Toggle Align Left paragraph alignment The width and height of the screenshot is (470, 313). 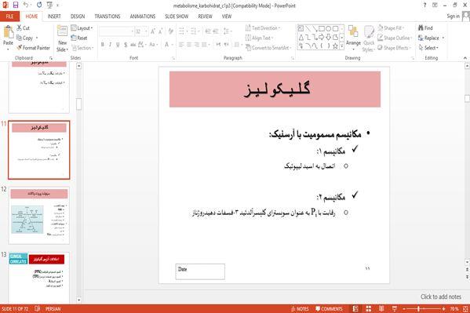coord(181,45)
